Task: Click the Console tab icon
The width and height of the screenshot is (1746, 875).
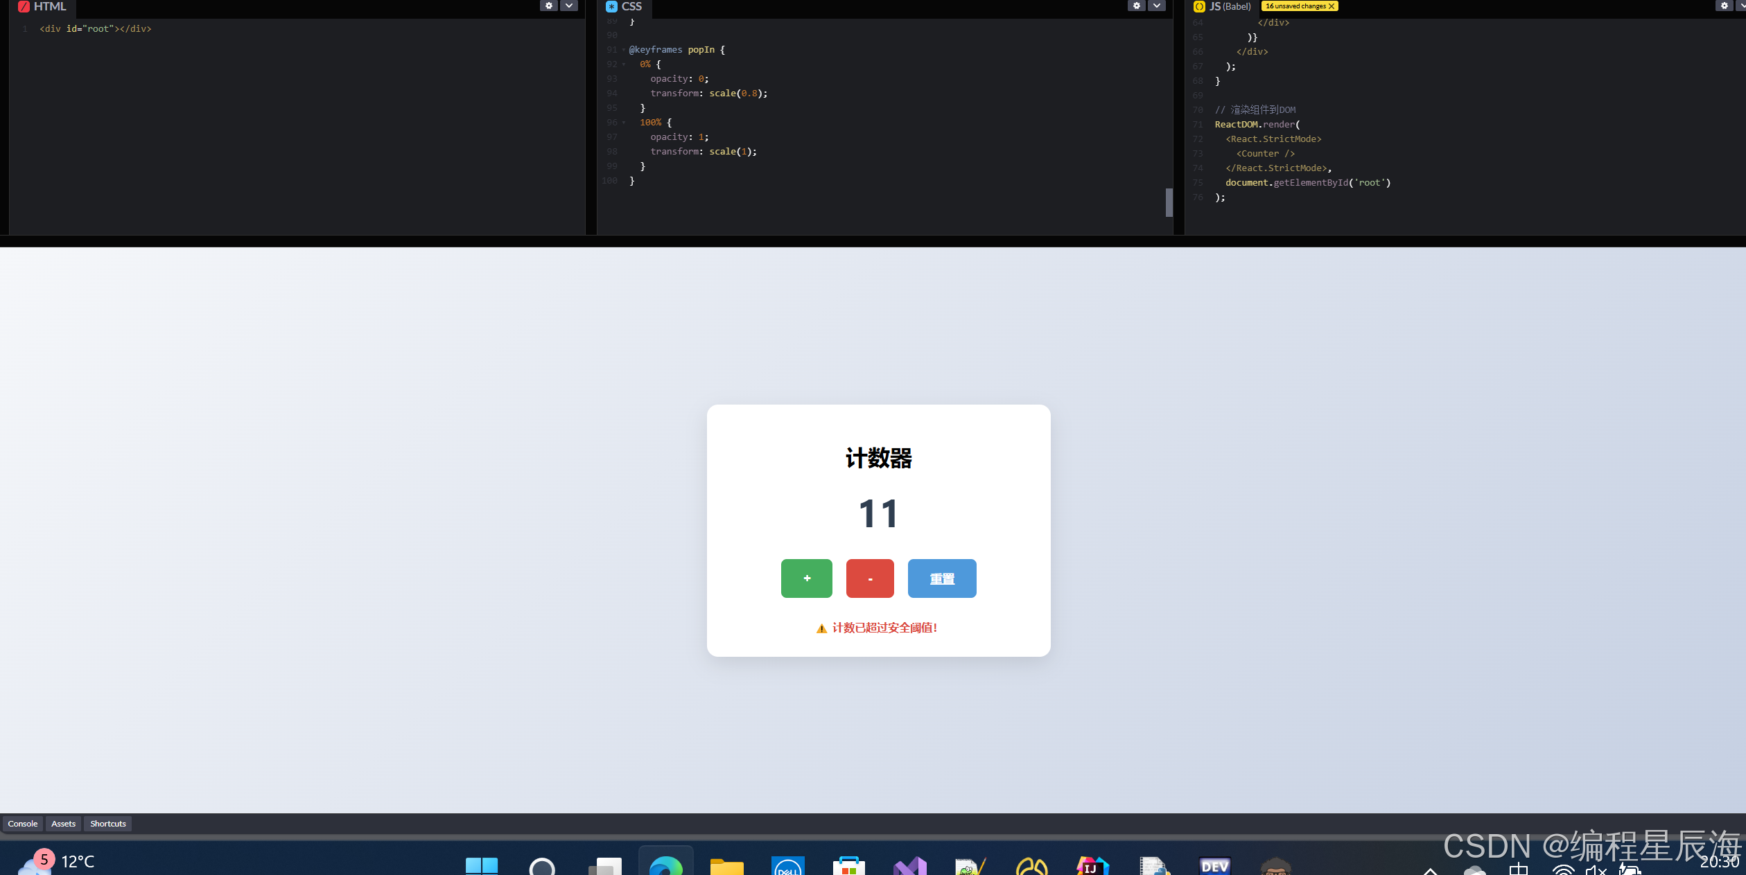Action: point(22,824)
